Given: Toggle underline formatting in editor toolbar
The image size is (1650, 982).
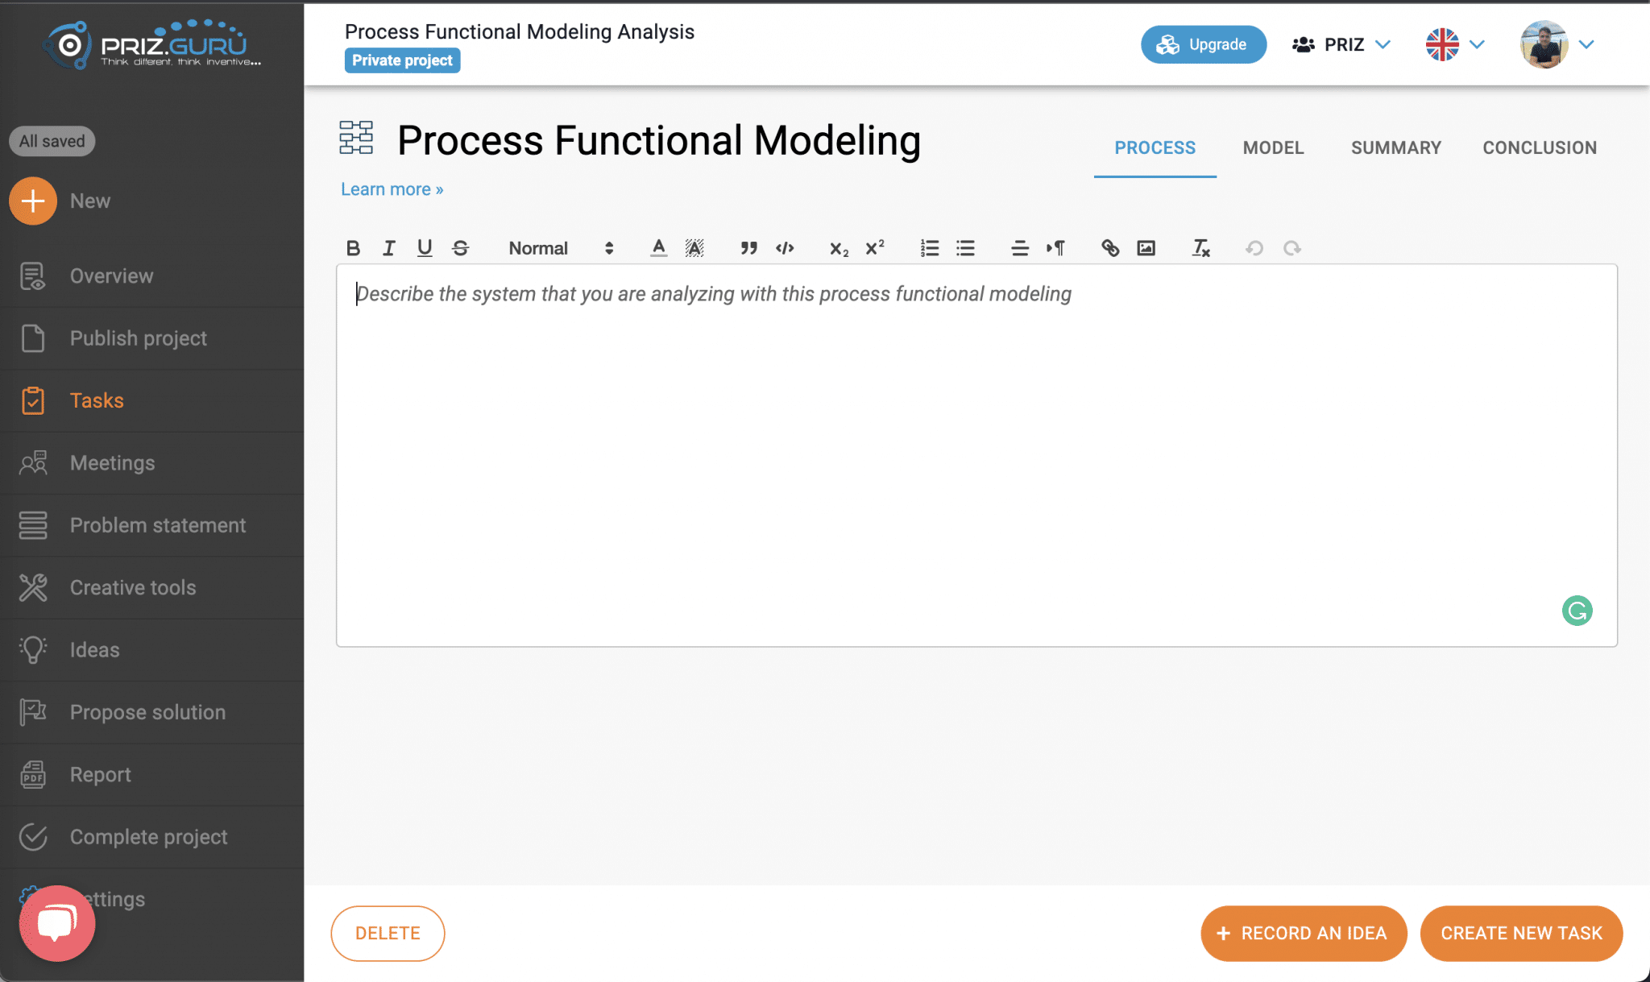Looking at the screenshot, I should [425, 248].
